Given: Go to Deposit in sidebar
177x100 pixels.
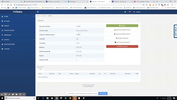Looking at the screenshot, I should [6, 26].
